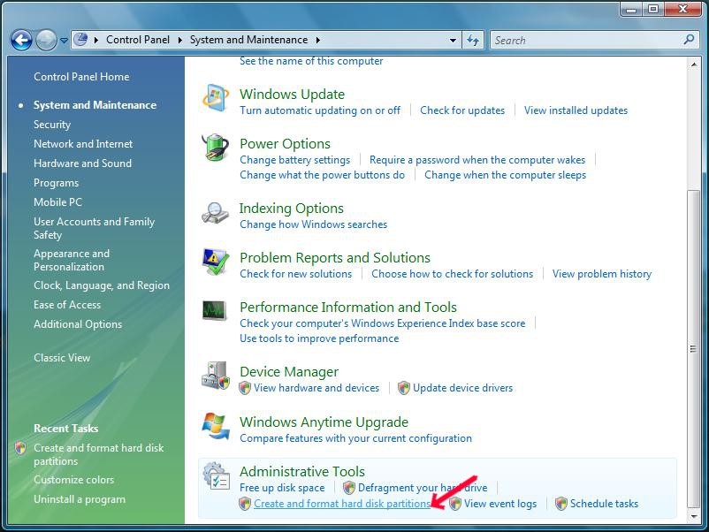The image size is (709, 532).
Task: Click the scrollbar down arrow
Action: tap(693, 516)
